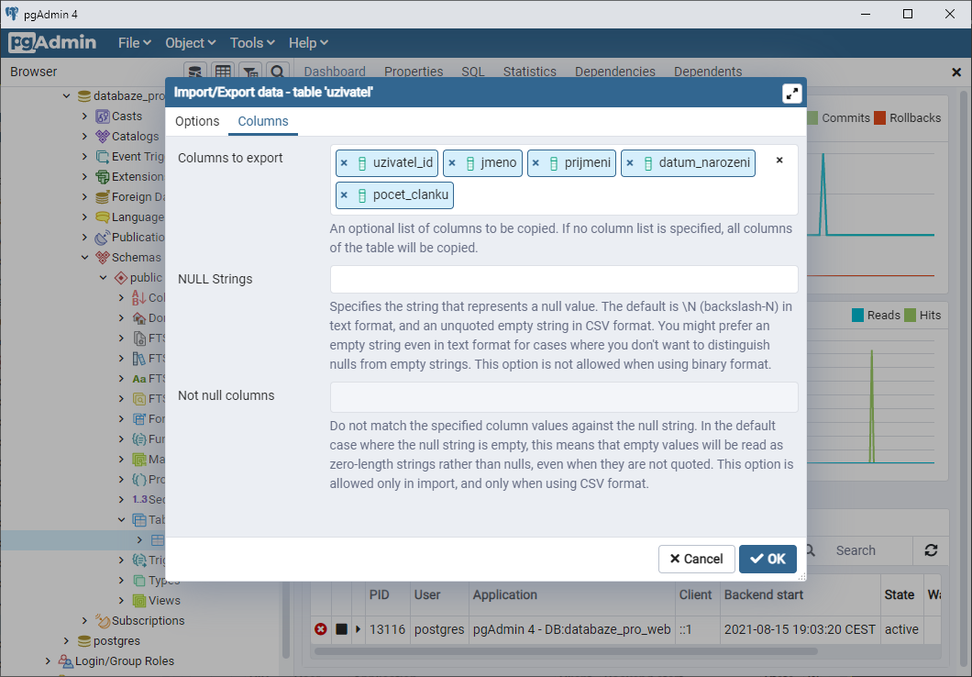The image size is (972, 677).
Task: Expand the Subscriptions node
Action: 83,620
